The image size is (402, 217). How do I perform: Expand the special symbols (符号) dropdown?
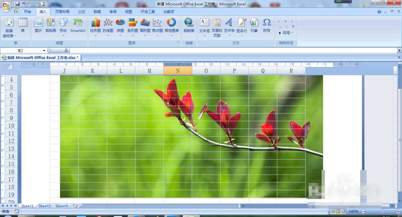292,33
